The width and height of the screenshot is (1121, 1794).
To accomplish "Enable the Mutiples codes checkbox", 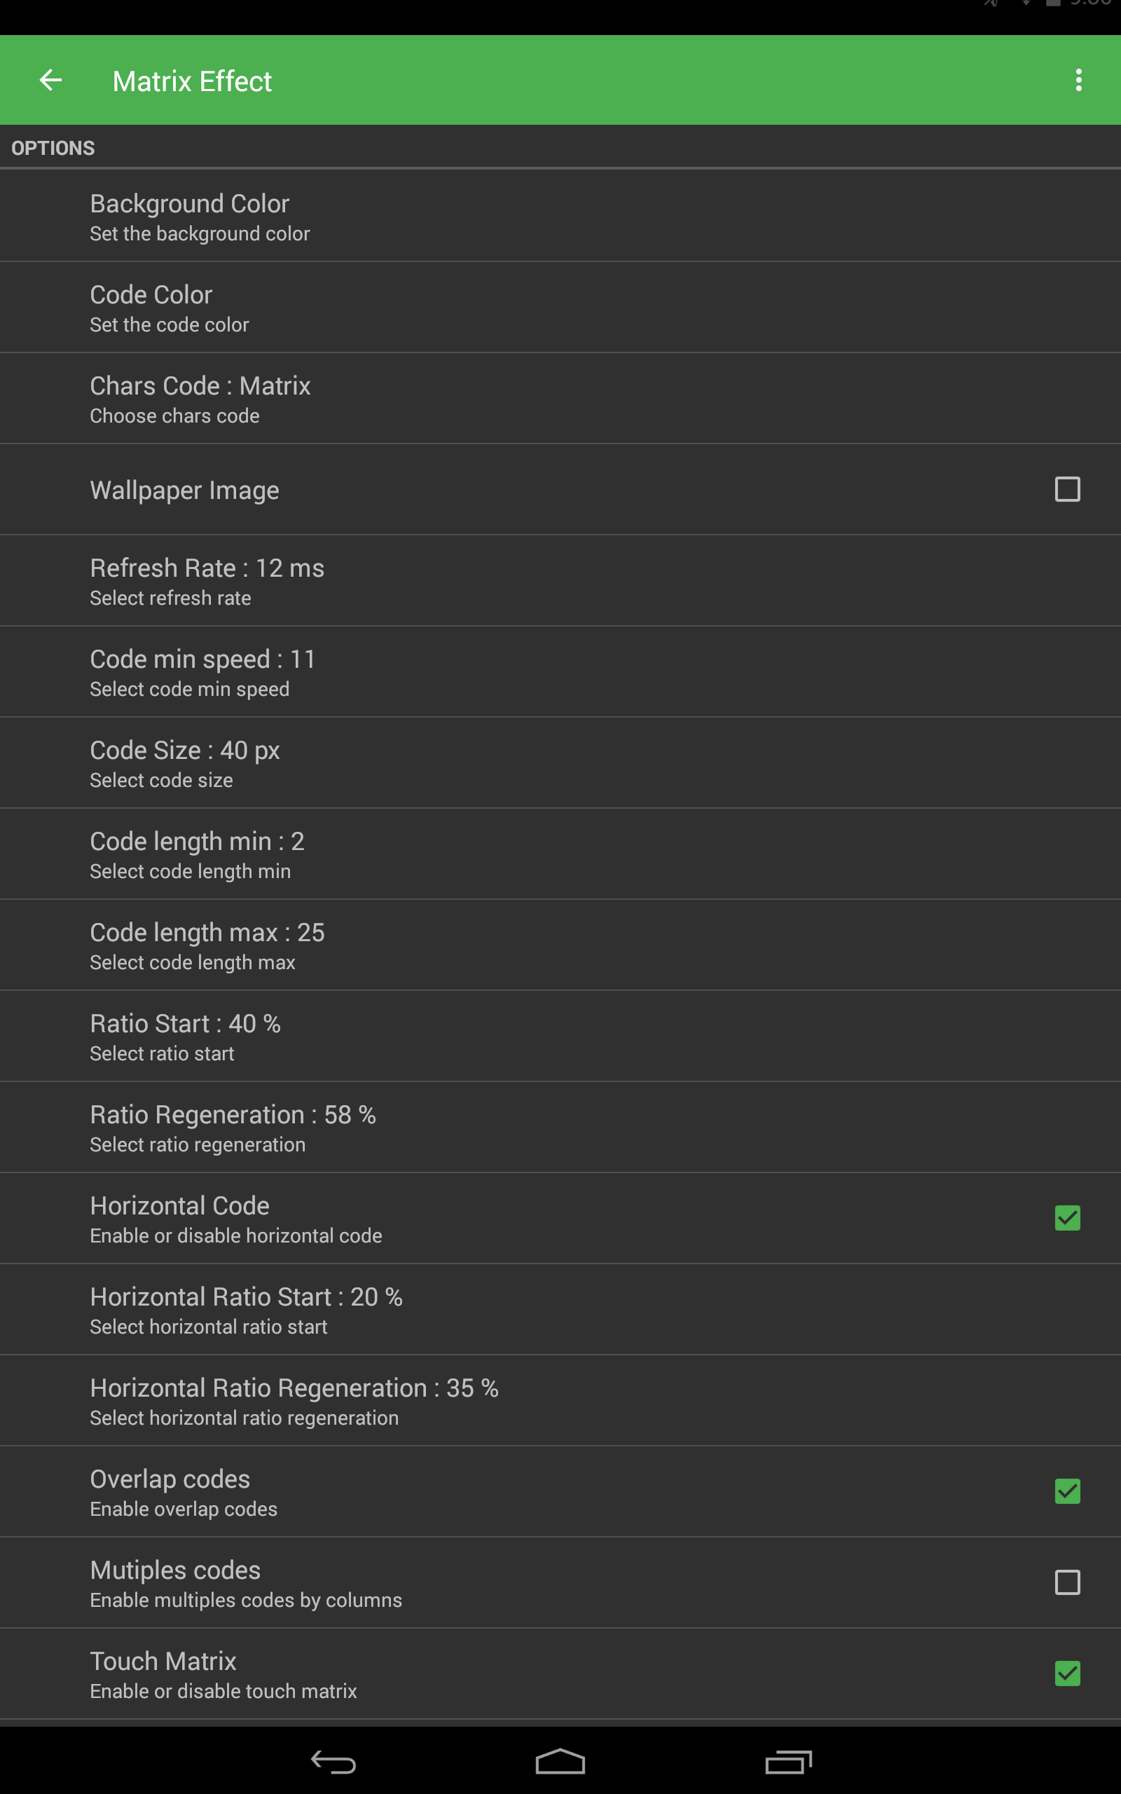I will tap(1067, 1582).
